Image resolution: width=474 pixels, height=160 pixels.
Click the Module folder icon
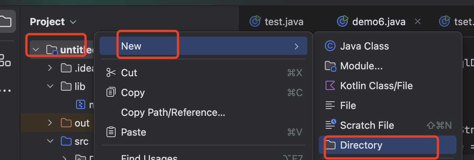click(x=330, y=66)
